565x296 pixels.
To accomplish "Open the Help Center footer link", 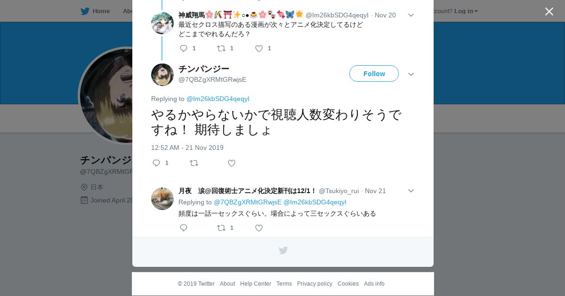I will click(256, 284).
